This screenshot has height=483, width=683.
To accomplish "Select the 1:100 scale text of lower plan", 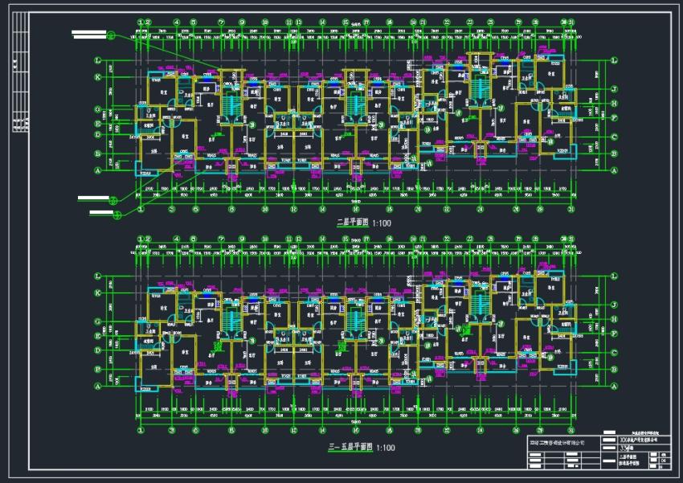I will [385, 447].
